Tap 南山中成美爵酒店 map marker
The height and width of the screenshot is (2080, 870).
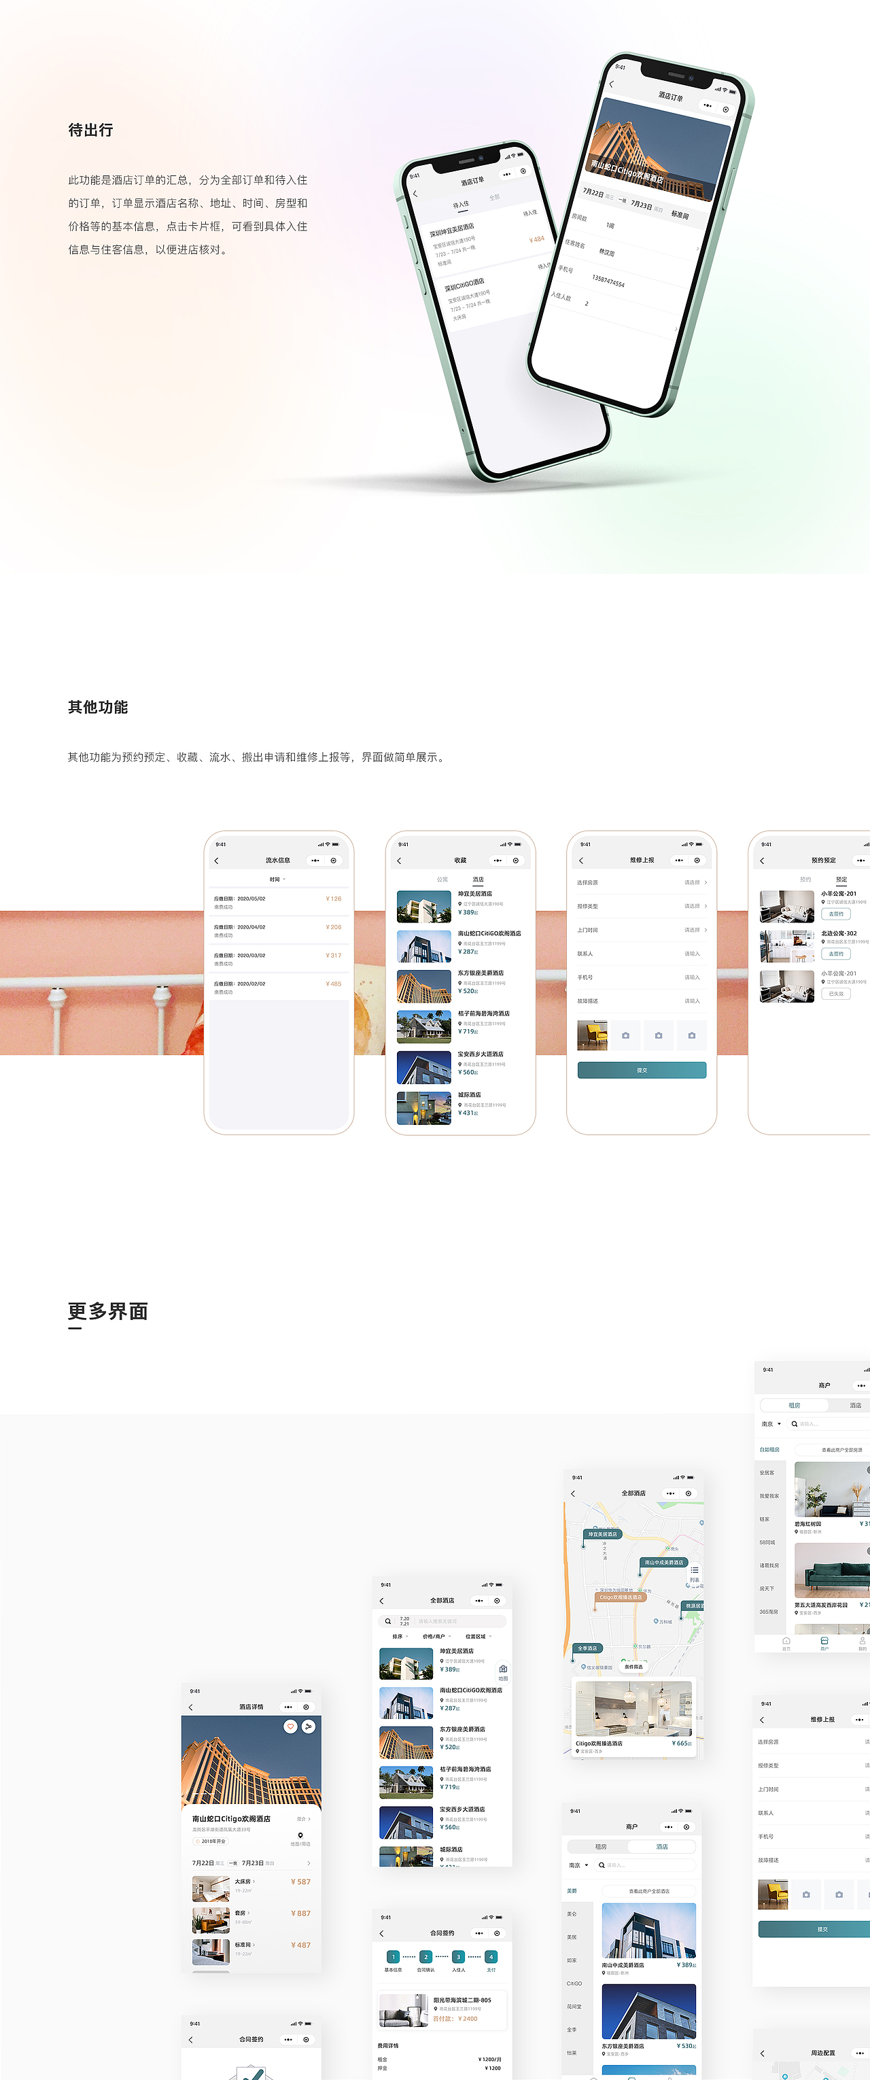click(663, 1563)
